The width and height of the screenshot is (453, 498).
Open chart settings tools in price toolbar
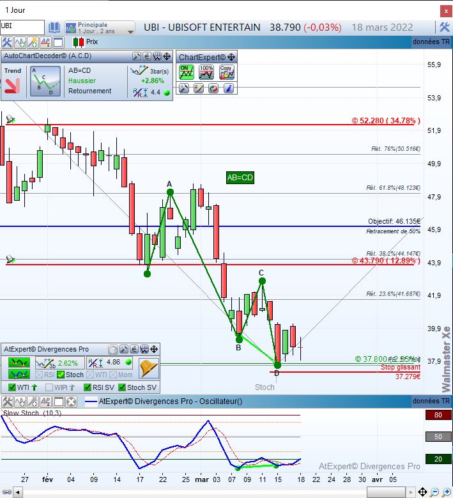[7, 42]
